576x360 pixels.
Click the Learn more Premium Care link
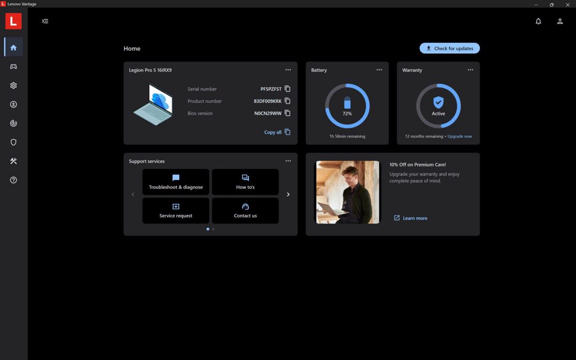(x=411, y=218)
